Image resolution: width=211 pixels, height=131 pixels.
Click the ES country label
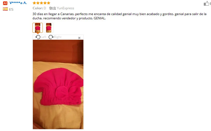[11, 10]
